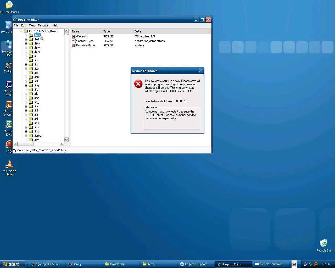Switch to System Shutdown taskbar button
This screenshot has width=335, height=268.
pos(271,264)
